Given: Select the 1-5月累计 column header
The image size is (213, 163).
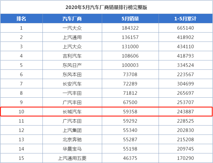Looking at the screenshot, I should tap(185, 19).
